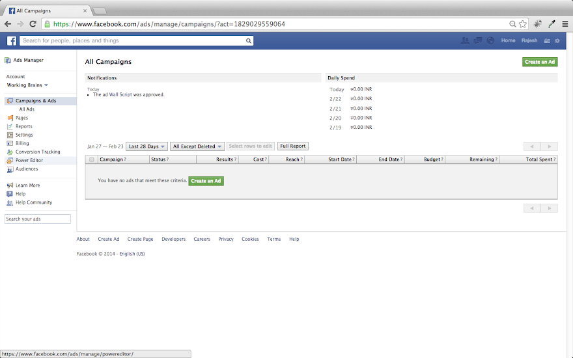Click Create an Ad button inside table

[x=206, y=181]
